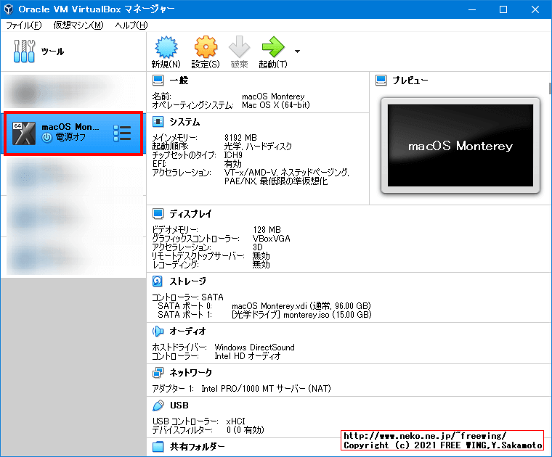This screenshot has height=457, width=552.
Task: Select the Tools (ツール) wrench icon
Action: (x=24, y=52)
